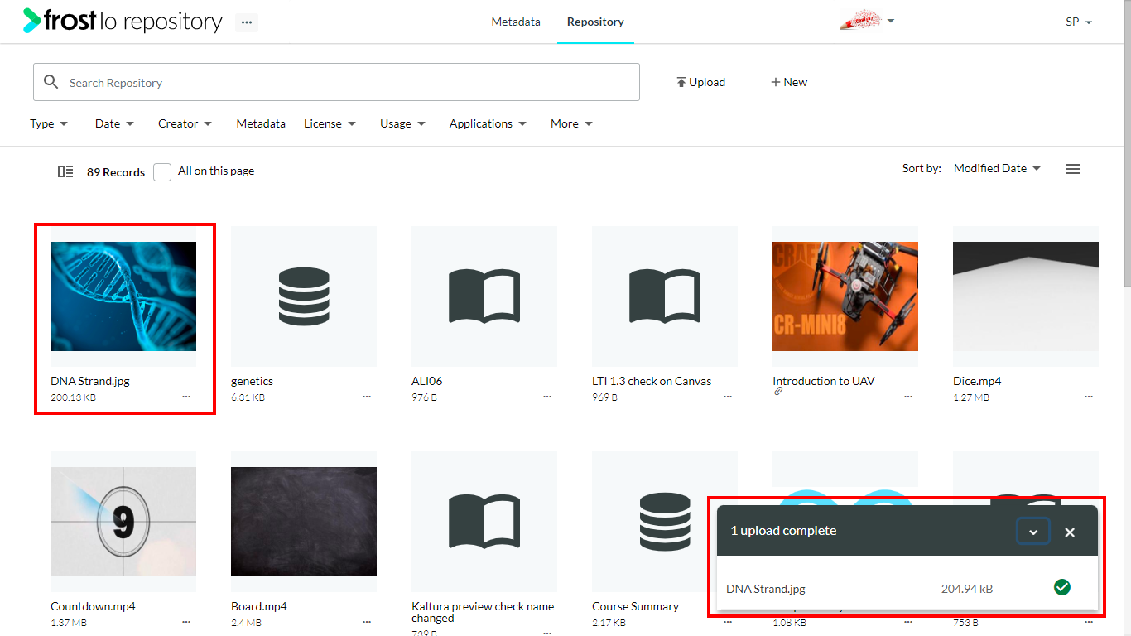Open the organization logo dropdown
Screen dimensions: 1131x636
[867, 22]
